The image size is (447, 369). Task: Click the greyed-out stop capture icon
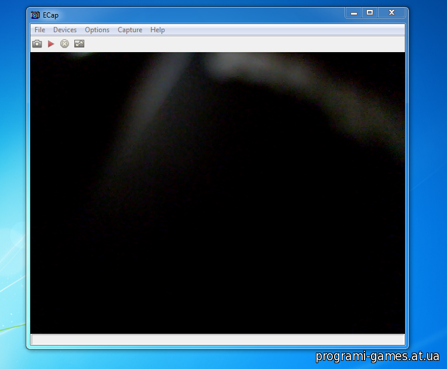click(65, 44)
